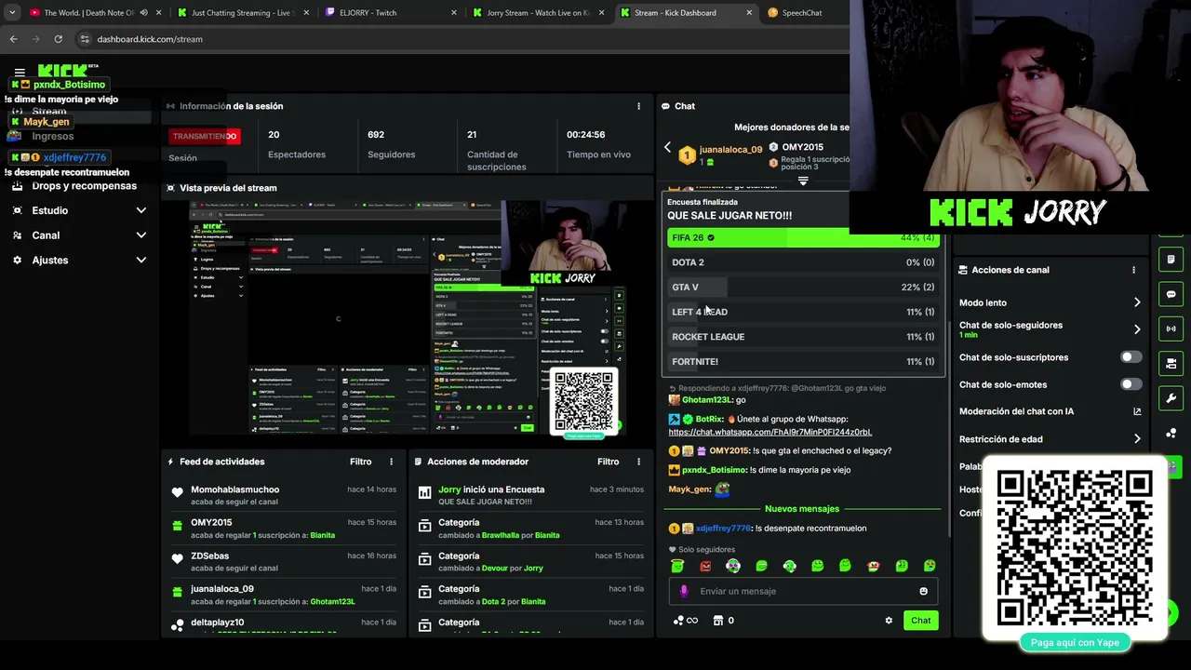The height and width of the screenshot is (670, 1191).
Task: Click the Nuevos mensajes divider label
Action: [801, 509]
